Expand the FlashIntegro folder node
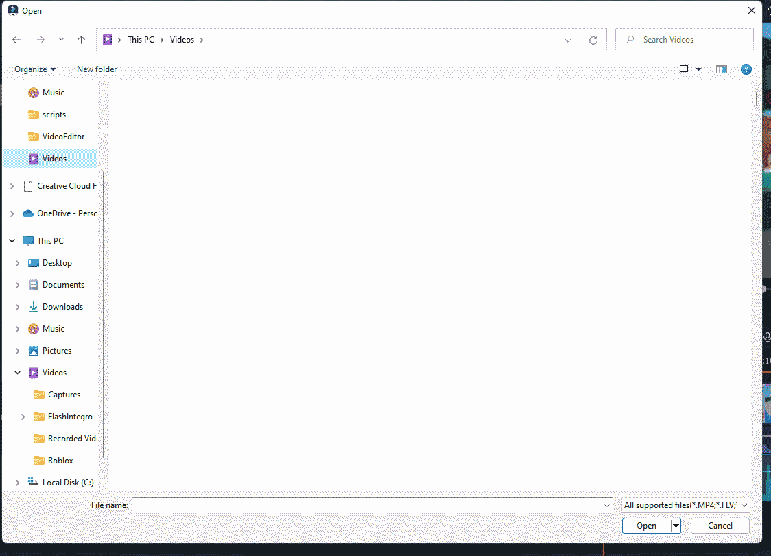771x556 pixels. tap(23, 417)
